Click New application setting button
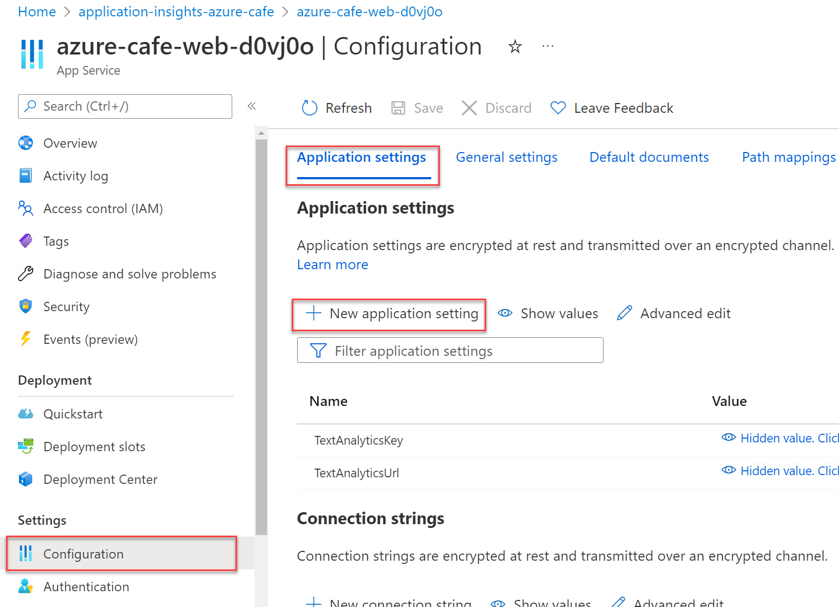Image resolution: width=839 pixels, height=607 pixels. pyautogui.click(x=393, y=314)
